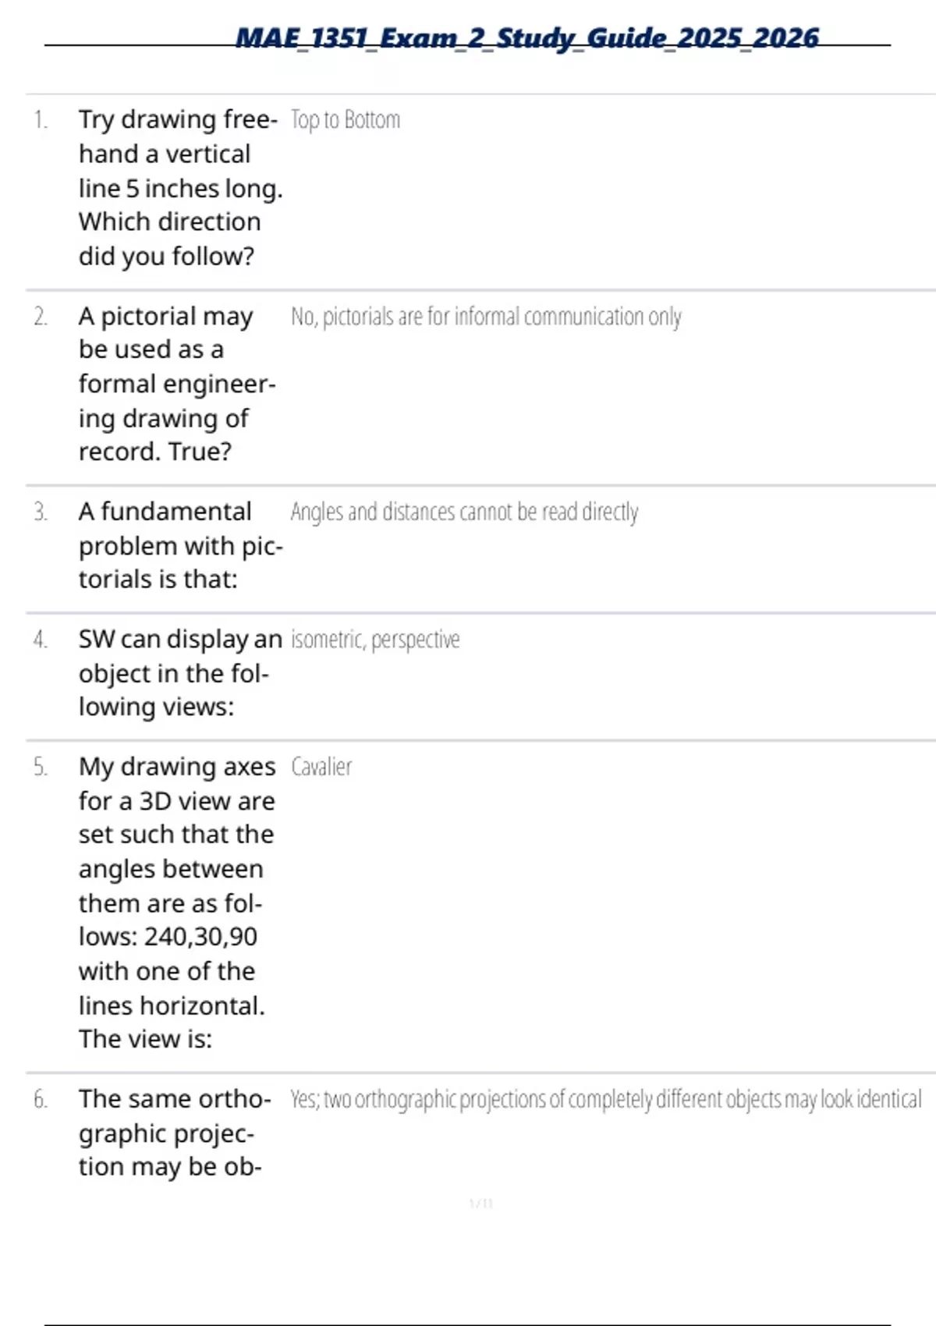Click answer 'Yes; two orthographic projections' text
The image size is (936, 1326).
(605, 1099)
